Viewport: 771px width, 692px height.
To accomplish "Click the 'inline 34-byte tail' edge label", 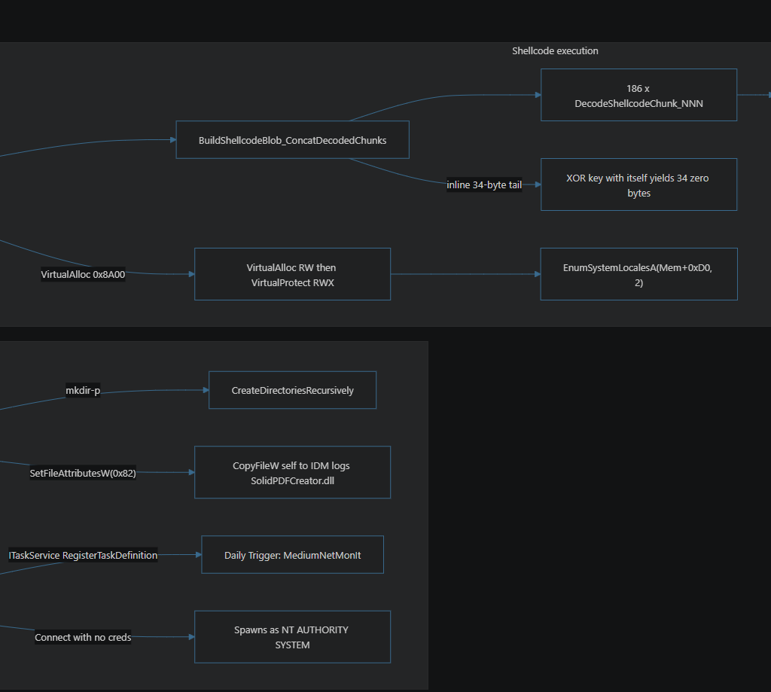I will click(484, 185).
